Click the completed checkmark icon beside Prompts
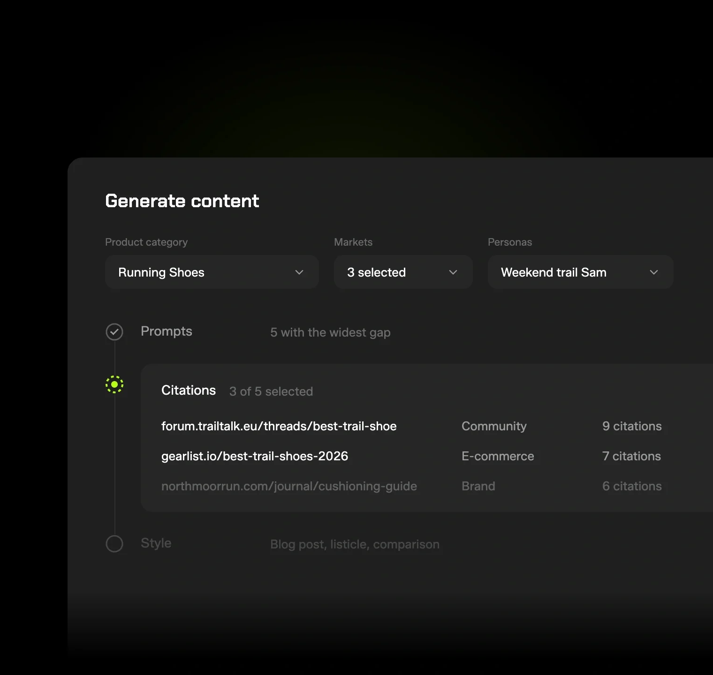Screen dimensions: 713x675 click(x=114, y=332)
